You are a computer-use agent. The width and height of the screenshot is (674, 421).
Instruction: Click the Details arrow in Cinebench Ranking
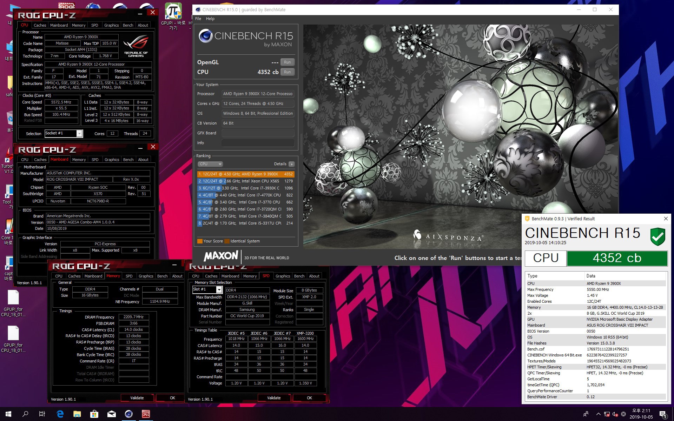(291, 164)
